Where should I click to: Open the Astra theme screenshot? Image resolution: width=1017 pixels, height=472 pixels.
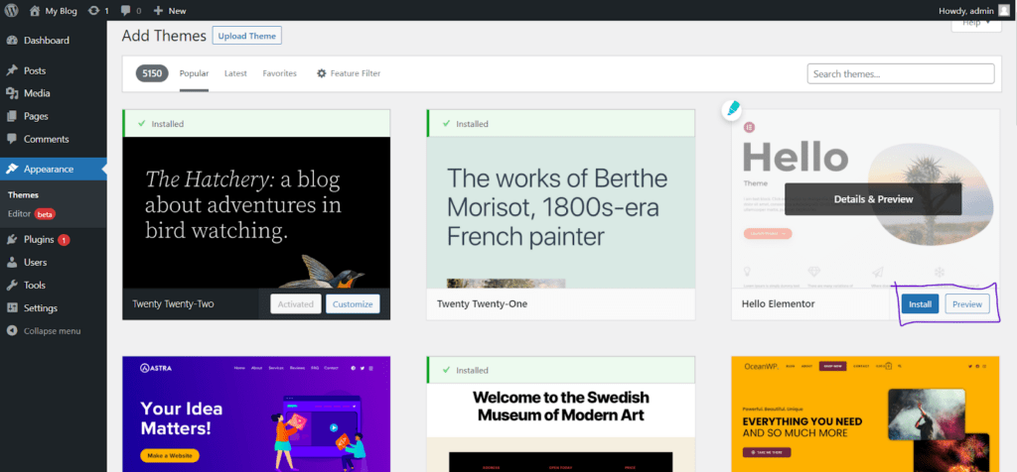click(256, 414)
